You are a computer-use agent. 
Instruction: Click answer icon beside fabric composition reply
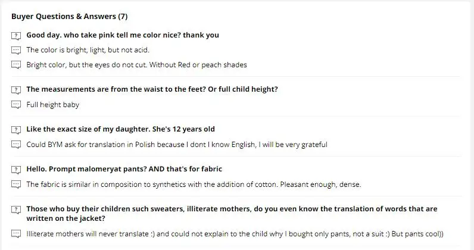tap(16, 185)
